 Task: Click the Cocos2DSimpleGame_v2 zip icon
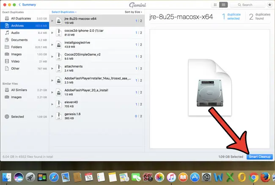59,57
